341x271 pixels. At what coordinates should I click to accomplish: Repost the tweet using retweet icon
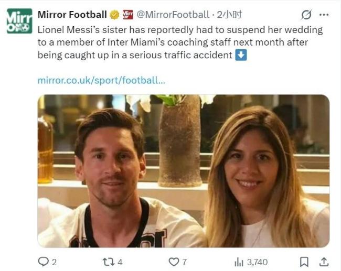point(107,261)
